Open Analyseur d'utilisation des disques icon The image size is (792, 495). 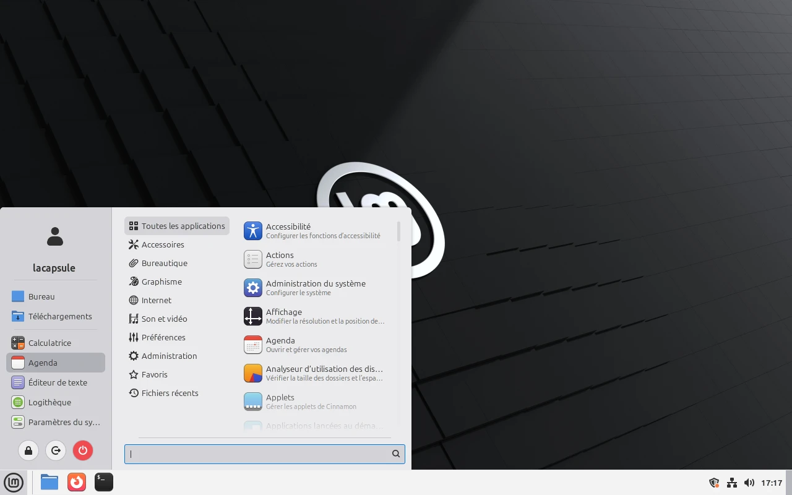pyautogui.click(x=253, y=373)
